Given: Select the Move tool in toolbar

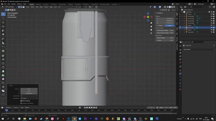Looking at the screenshot, I should point(3,23).
